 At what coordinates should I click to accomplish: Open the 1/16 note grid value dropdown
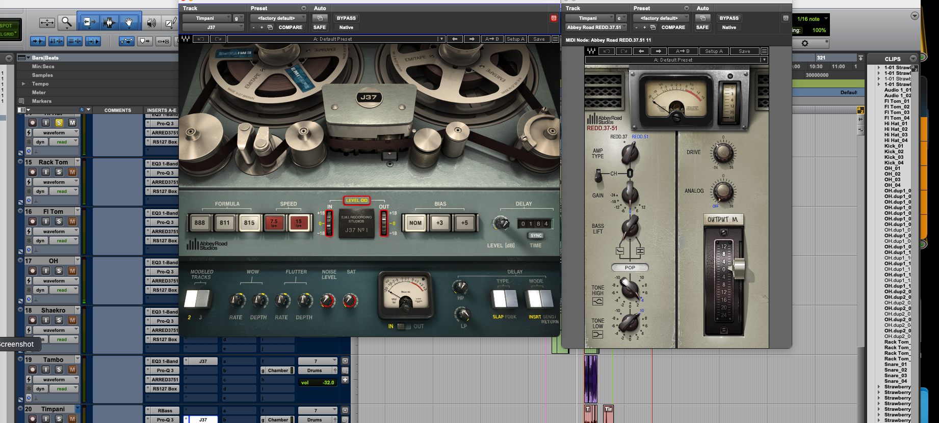(x=812, y=19)
